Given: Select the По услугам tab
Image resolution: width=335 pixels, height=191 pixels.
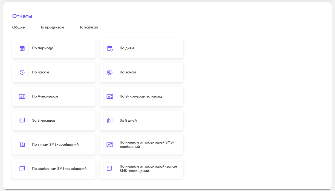Looking at the screenshot, I should 88,27.
